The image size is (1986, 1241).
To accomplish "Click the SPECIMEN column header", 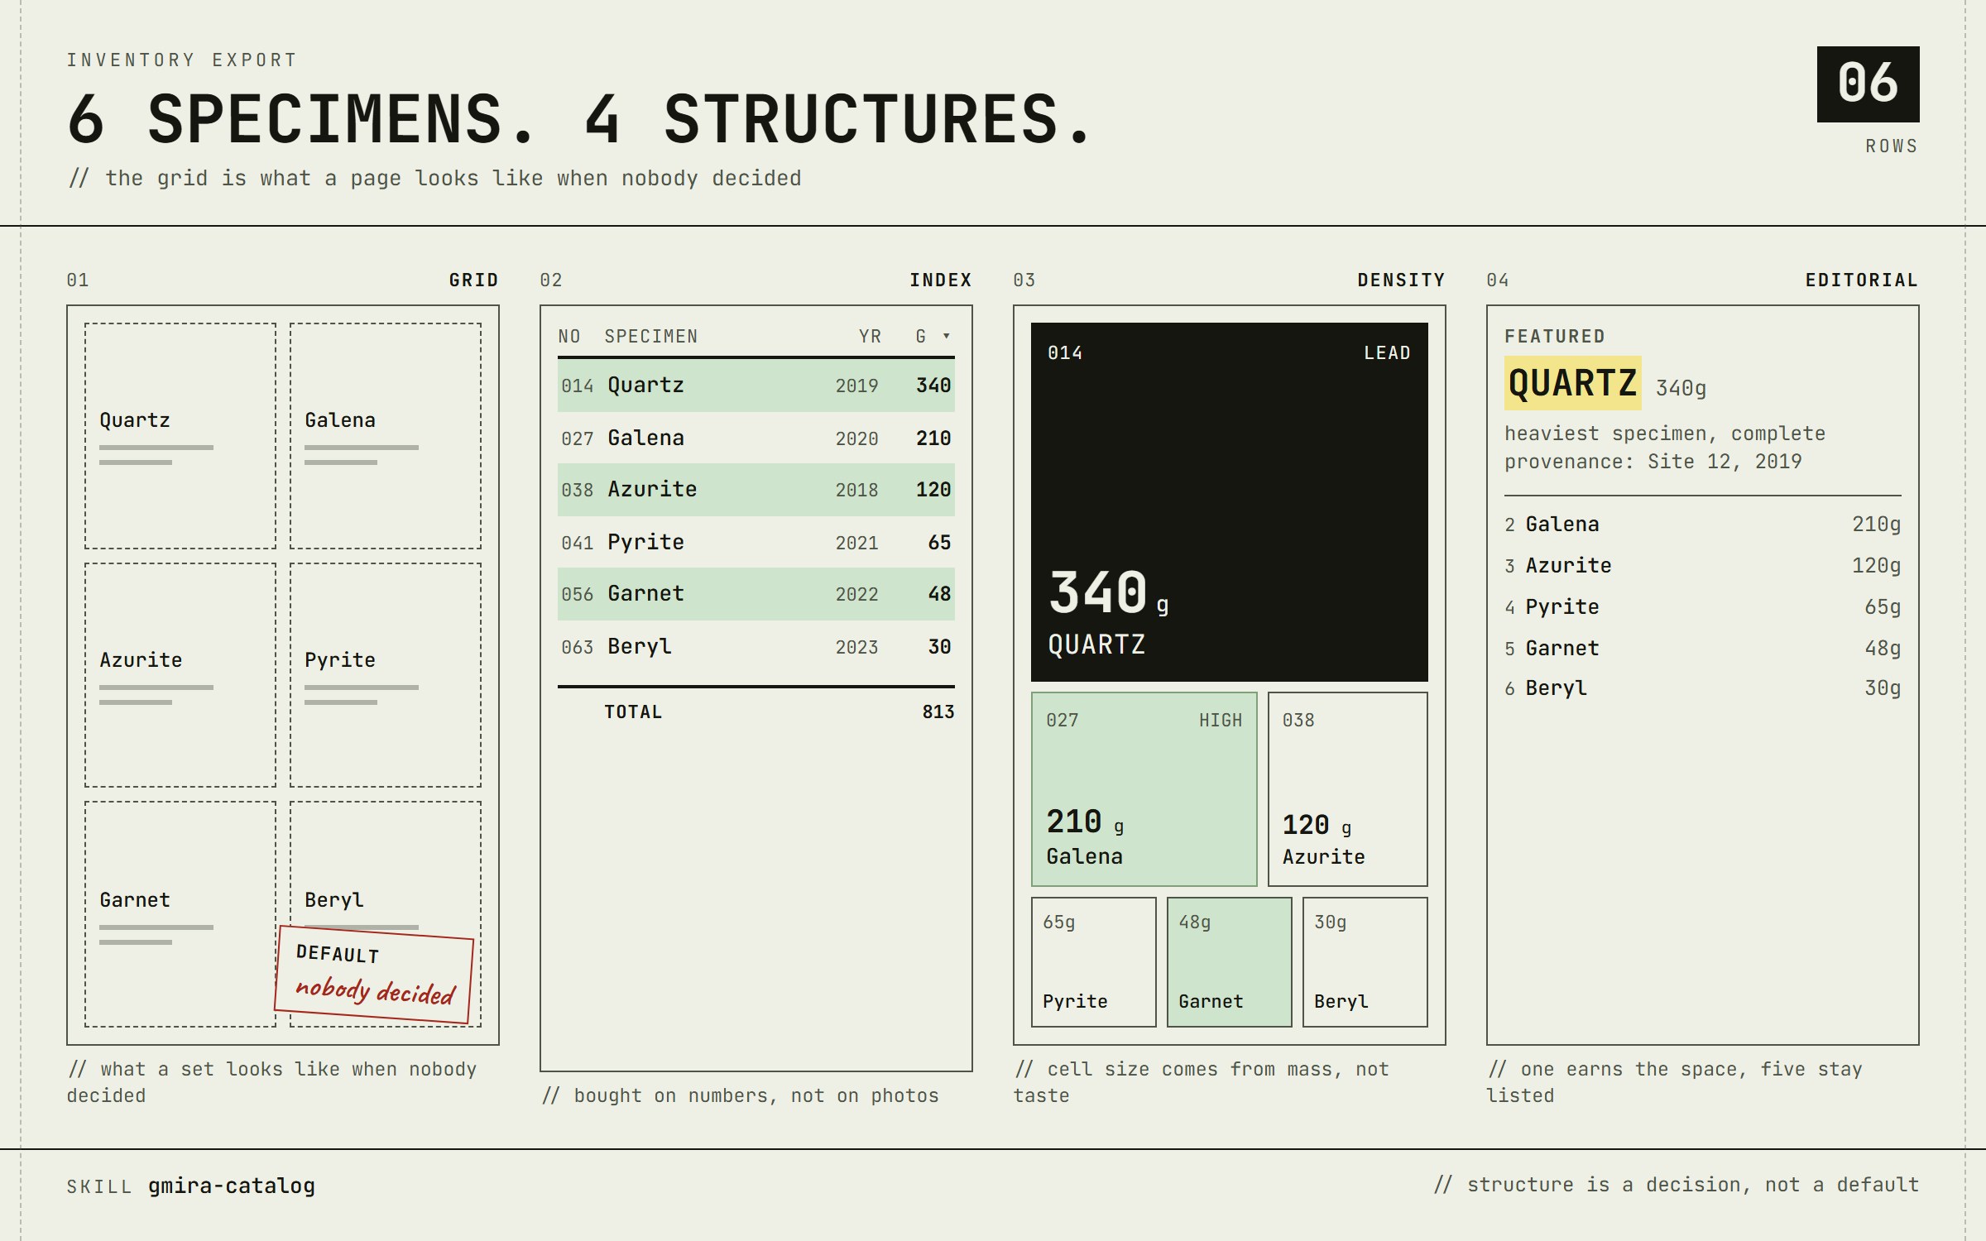I will point(650,336).
